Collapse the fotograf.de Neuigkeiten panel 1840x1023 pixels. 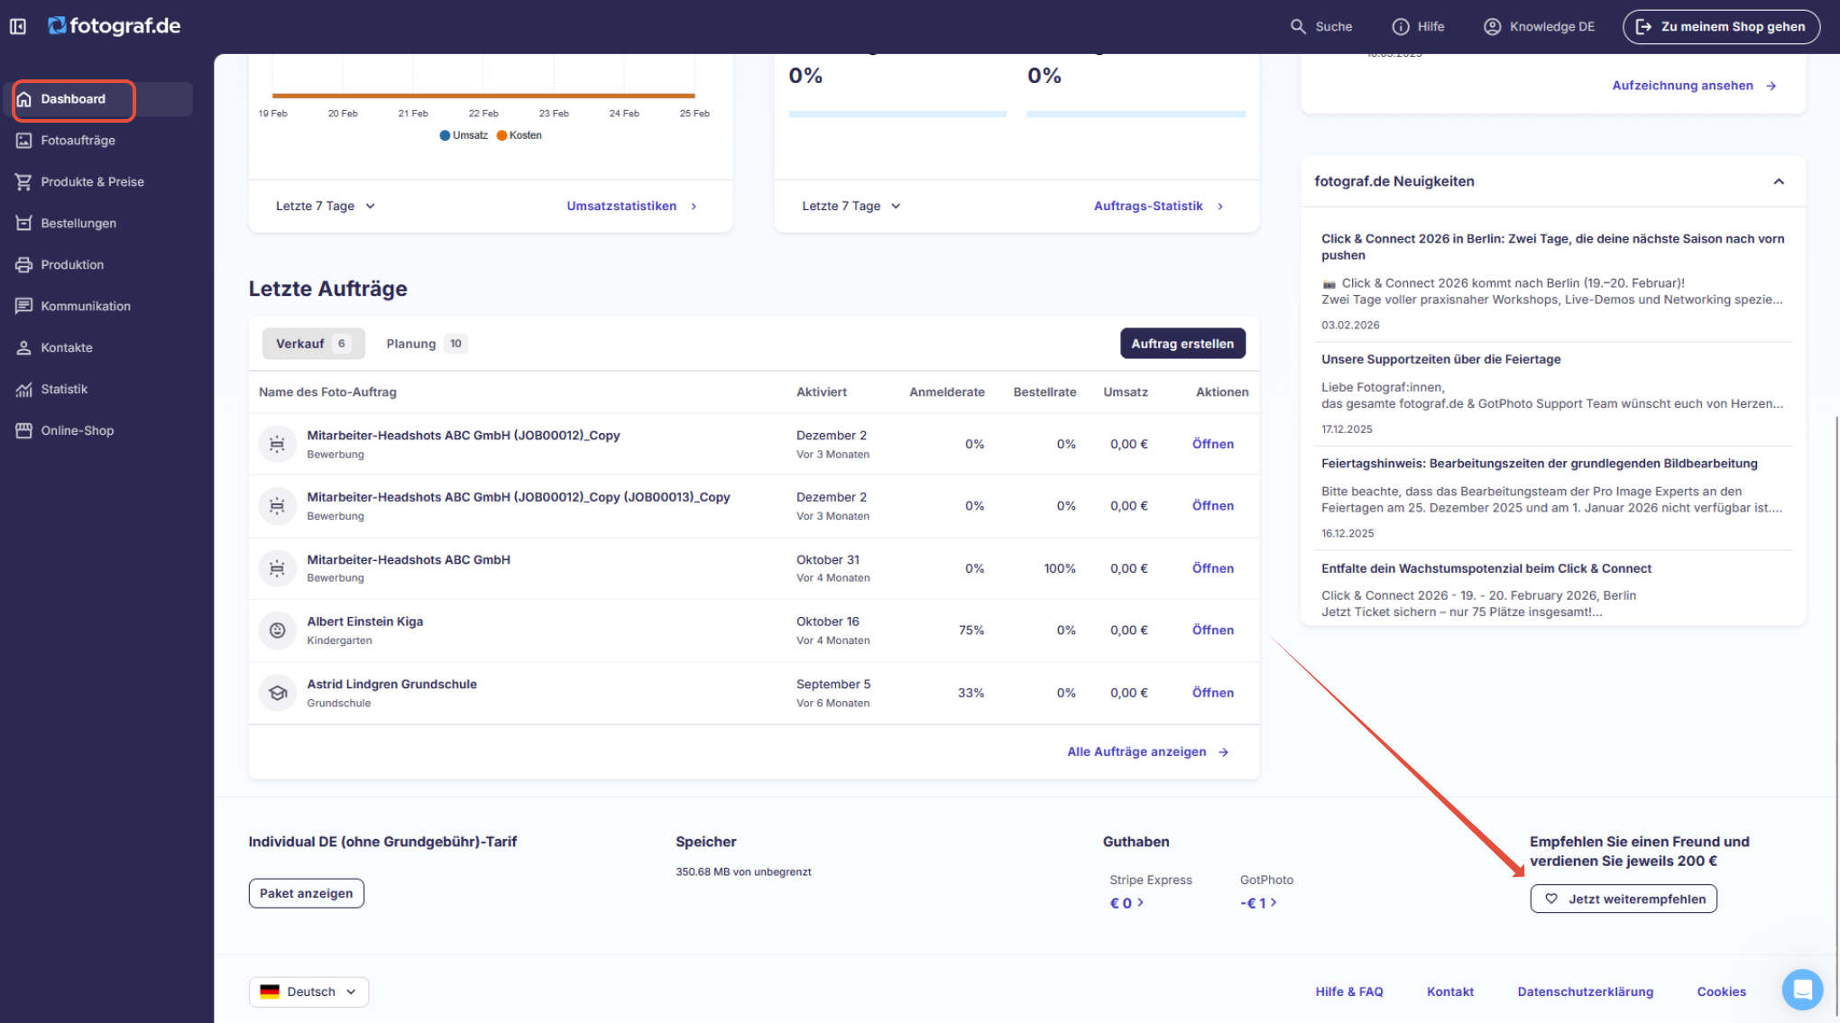tap(1778, 181)
